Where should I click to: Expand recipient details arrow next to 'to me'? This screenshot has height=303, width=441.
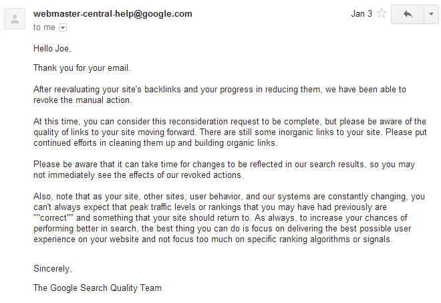click(x=63, y=27)
